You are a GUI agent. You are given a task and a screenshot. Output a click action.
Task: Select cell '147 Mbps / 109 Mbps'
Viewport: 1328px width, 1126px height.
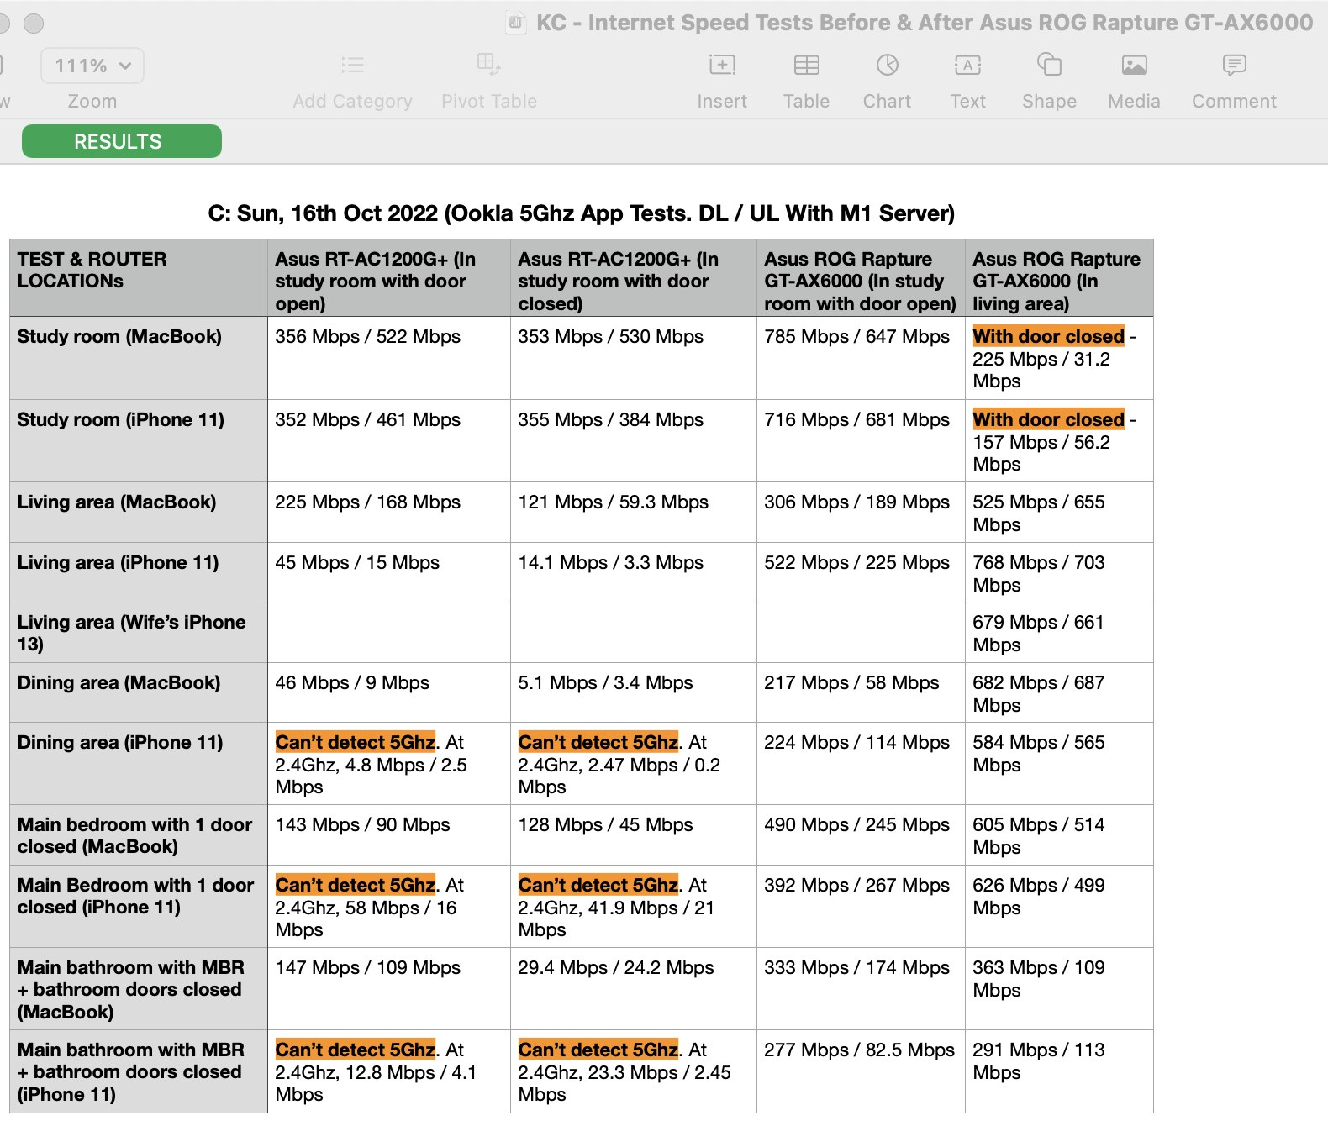389,989
